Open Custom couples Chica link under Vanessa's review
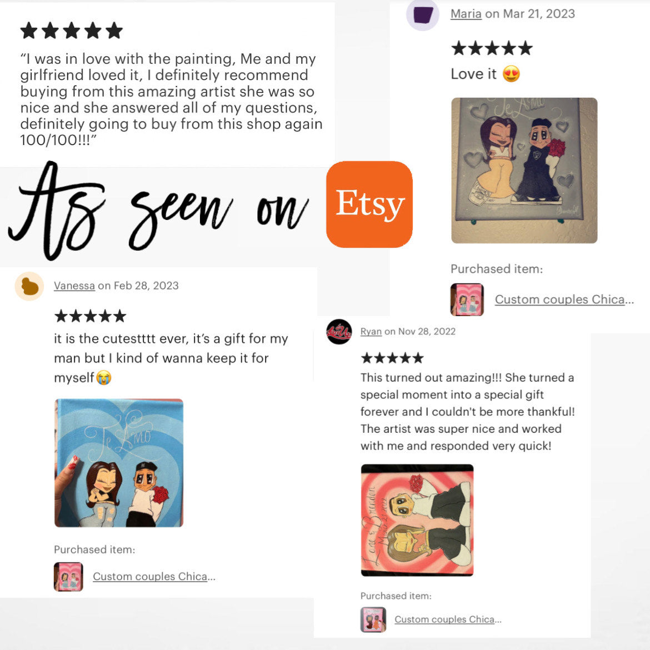This screenshot has height=650, width=650. 154,576
